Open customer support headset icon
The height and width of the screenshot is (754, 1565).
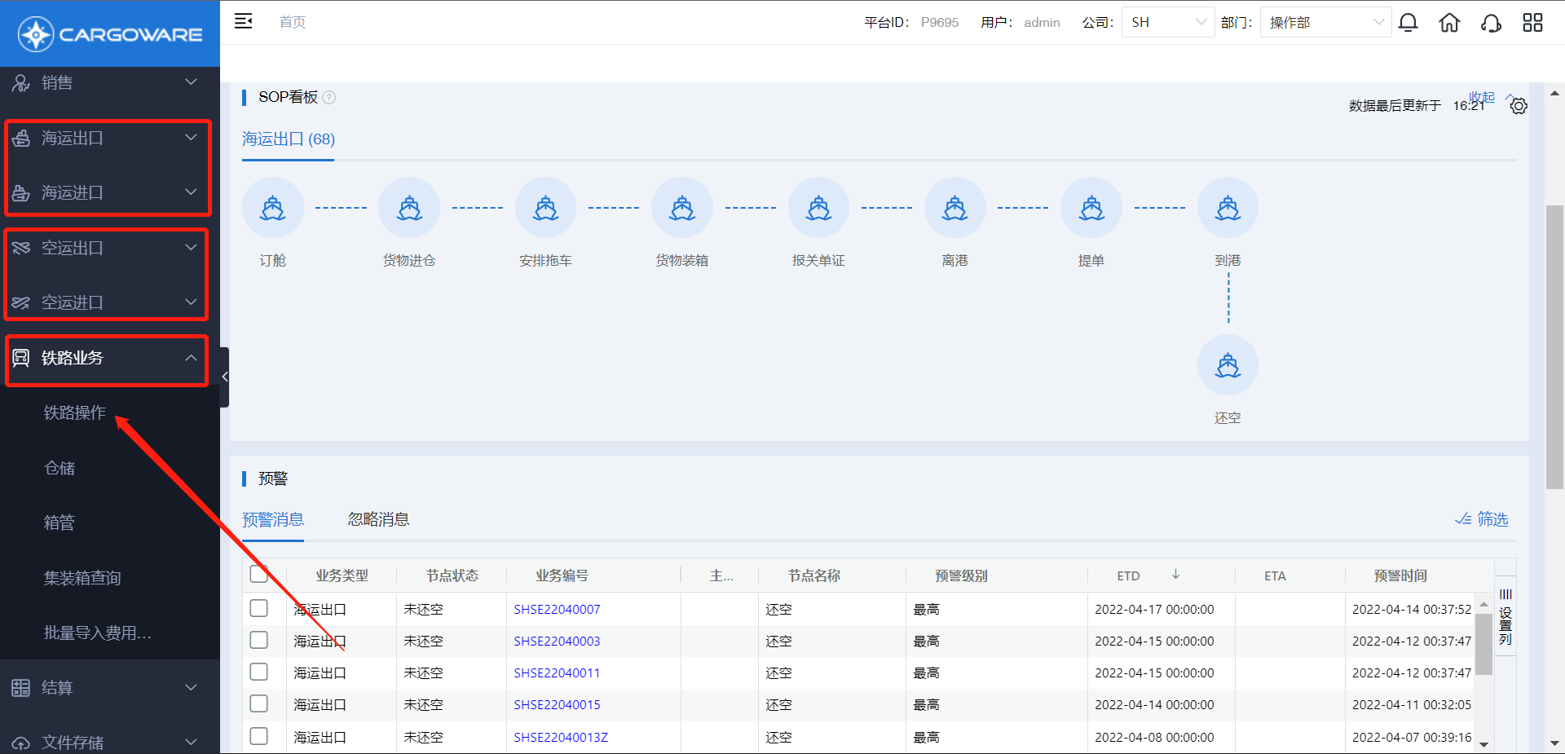[x=1491, y=23]
